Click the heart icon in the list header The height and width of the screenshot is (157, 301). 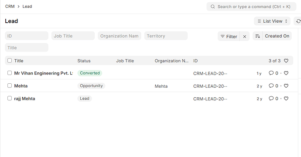(x=286, y=61)
